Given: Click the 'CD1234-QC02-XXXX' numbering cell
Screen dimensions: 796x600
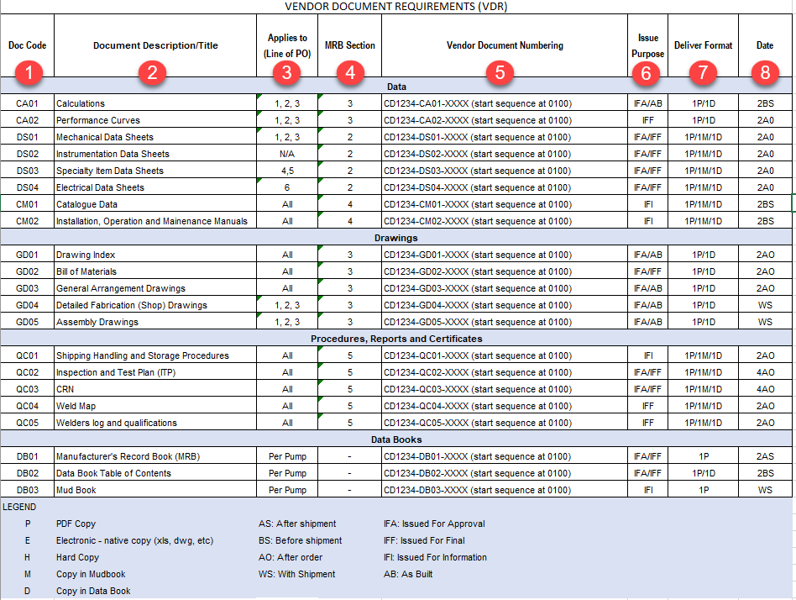Looking at the screenshot, I should 505,372.
